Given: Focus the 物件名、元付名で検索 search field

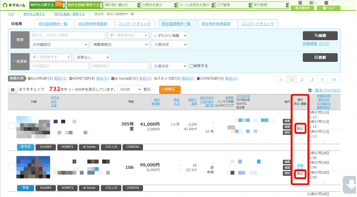Looking at the screenshot, I should pos(68,35).
